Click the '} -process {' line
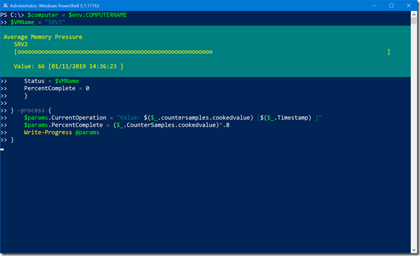The width and height of the screenshot is (420, 256). pos(31,110)
